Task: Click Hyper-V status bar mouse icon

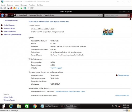Action: [x=127, y=110]
